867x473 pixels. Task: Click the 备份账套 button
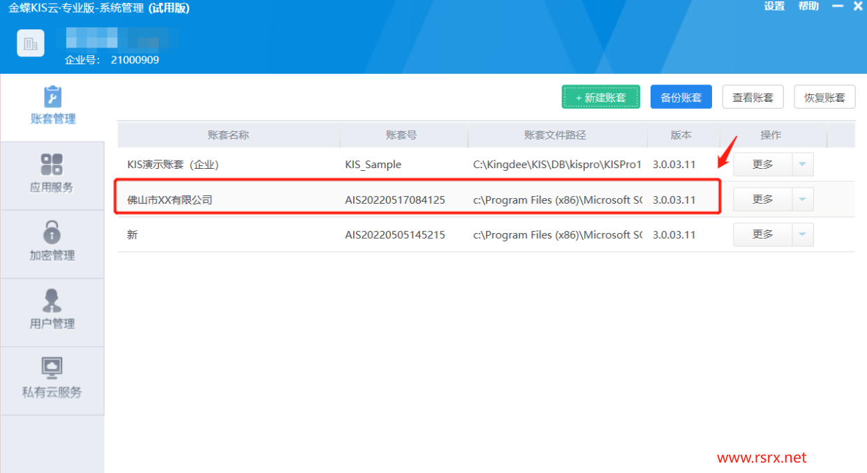681,98
